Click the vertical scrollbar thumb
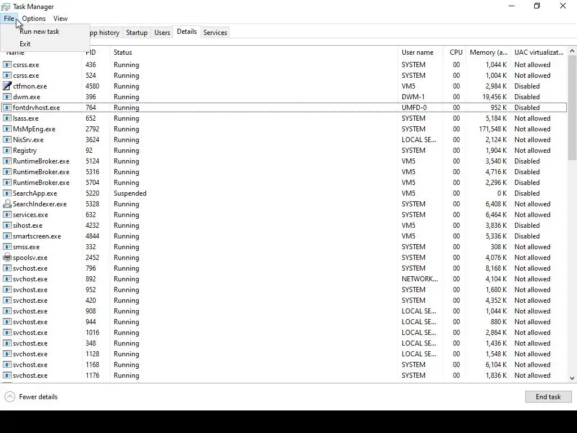This screenshot has width=577, height=433. (572, 108)
